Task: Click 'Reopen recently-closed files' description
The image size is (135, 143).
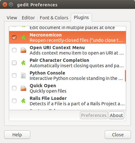Action: pyautogui.click(x=76, y=40)
